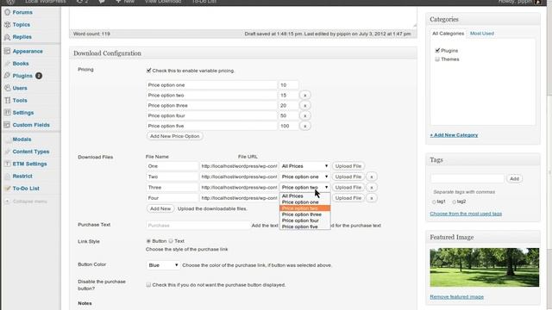
Task: Switch to the All Categories tab
Action: click(448, 34)
